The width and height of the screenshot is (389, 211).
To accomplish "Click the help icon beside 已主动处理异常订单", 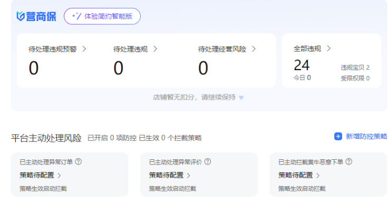I will pos(79,162).
